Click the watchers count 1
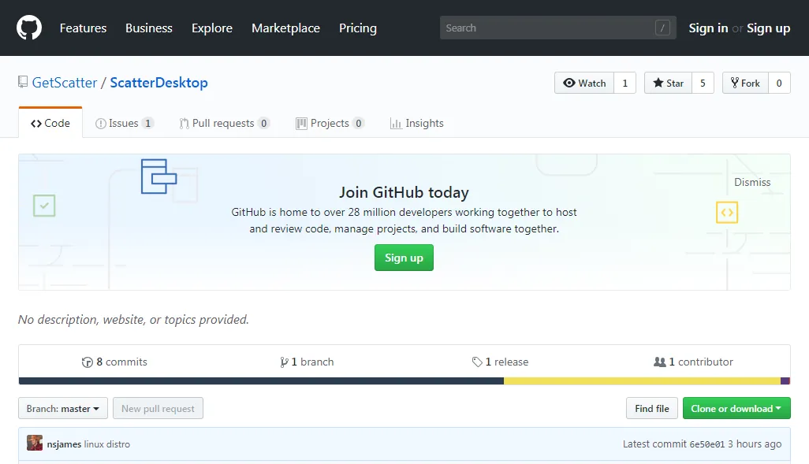 coord(624,83)
